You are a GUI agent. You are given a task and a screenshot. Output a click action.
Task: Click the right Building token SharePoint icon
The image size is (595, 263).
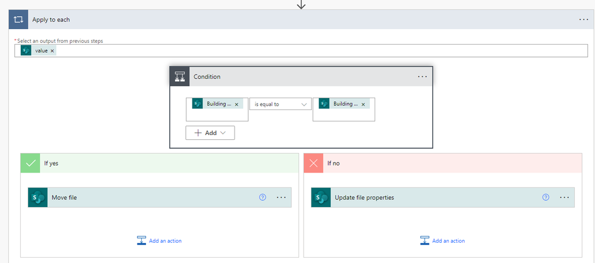point(324,104)
